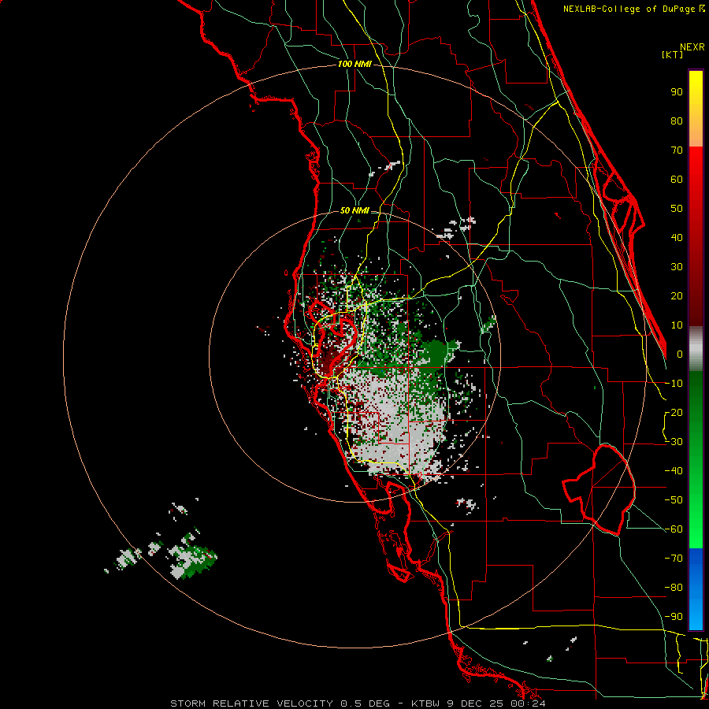Pick the orange segment of the color bar
The image size is (709, 709).
(696, 129)
